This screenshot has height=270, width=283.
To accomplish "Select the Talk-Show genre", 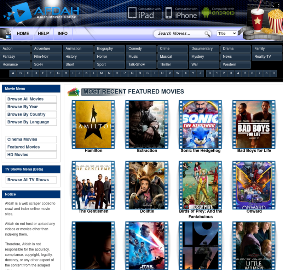I will 141,65.
